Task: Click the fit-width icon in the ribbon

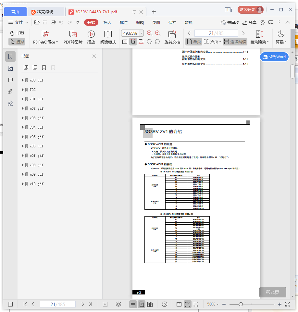Action: point(141,42)
